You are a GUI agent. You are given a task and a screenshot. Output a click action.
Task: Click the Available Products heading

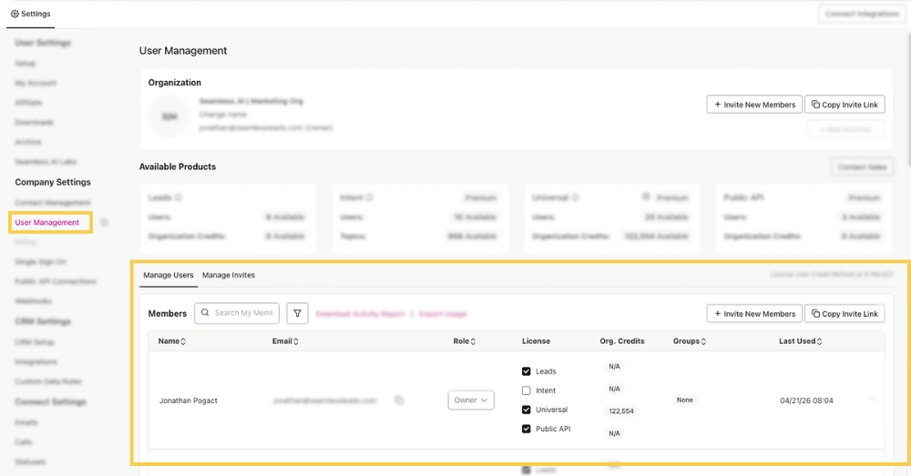coord(178,167)
